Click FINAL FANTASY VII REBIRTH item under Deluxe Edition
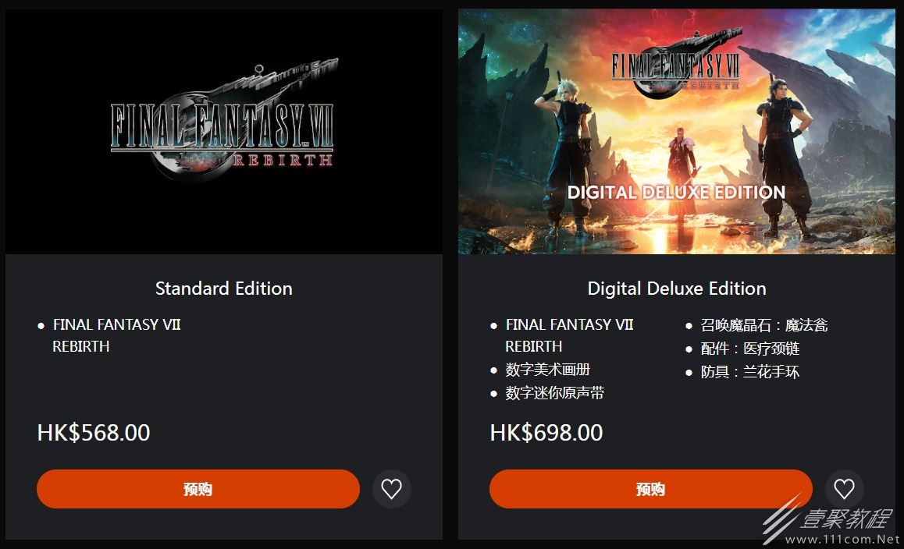This screenshot has width=904, height=549. 569,335
